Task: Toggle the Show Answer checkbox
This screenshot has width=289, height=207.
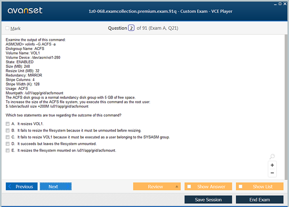Action: pyautogui.click(x=189, y=186)
